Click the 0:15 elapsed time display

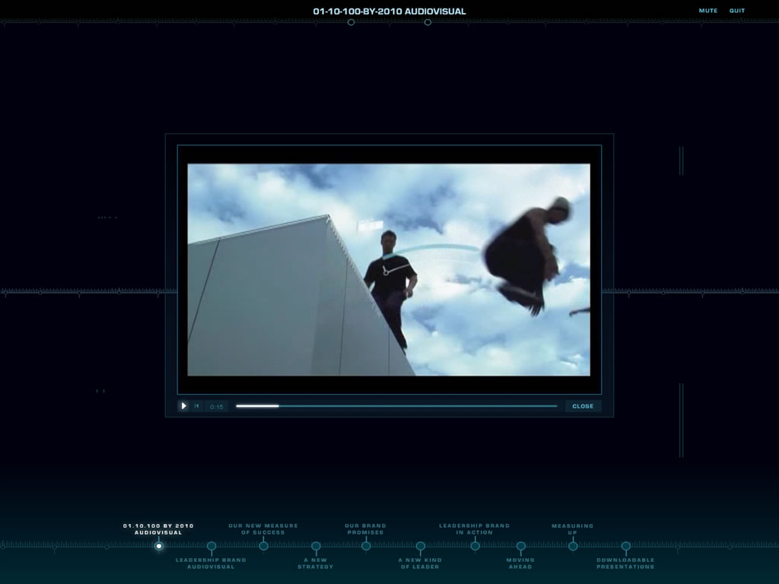pyautogui.click(x=217, y=407)
